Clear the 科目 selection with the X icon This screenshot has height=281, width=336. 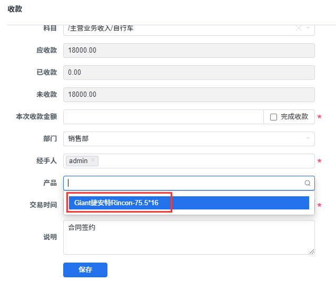299,28
